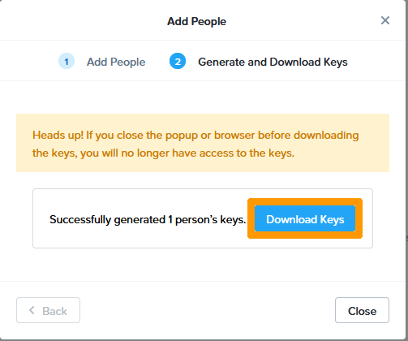Close the Add People dialog with the X icon
408x341 pixels.
coord(385,20)
